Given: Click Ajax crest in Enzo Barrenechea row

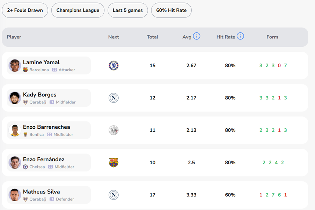Looking at the screenshot, I should coord(113,130).
